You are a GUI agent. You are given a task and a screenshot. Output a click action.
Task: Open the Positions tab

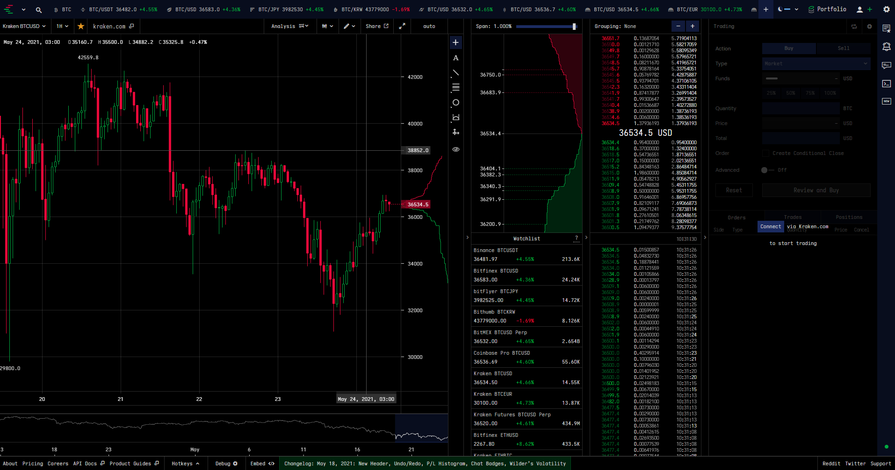coord(849,217)
